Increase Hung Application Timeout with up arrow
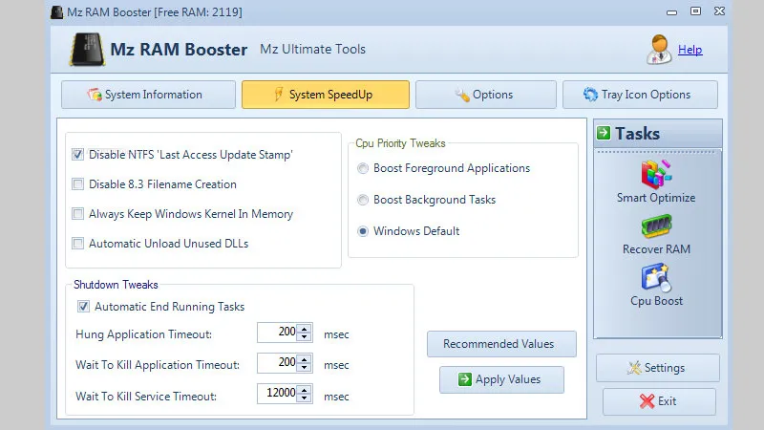764x430 pixels. 305,329
